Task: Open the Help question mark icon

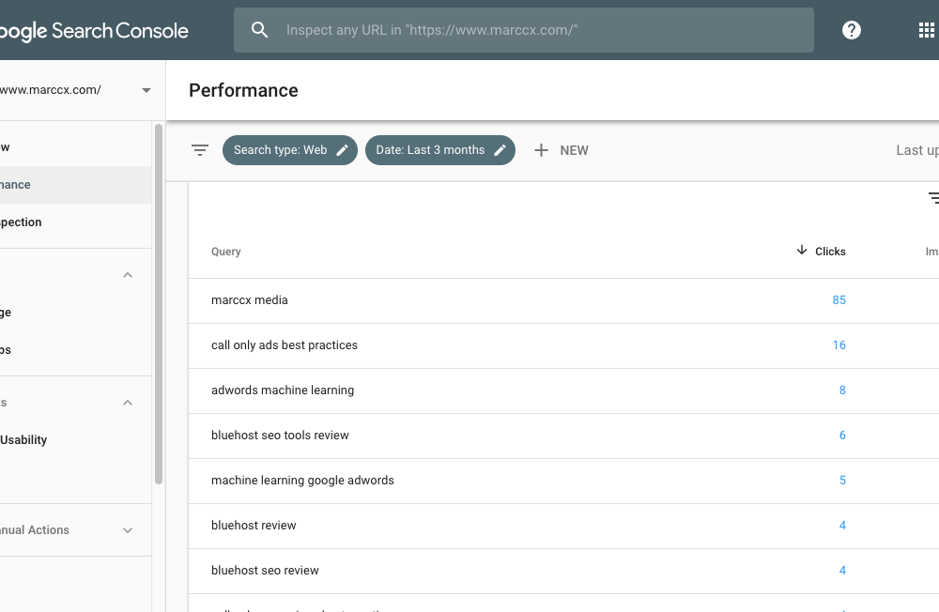Action: [x=852, y=30]
